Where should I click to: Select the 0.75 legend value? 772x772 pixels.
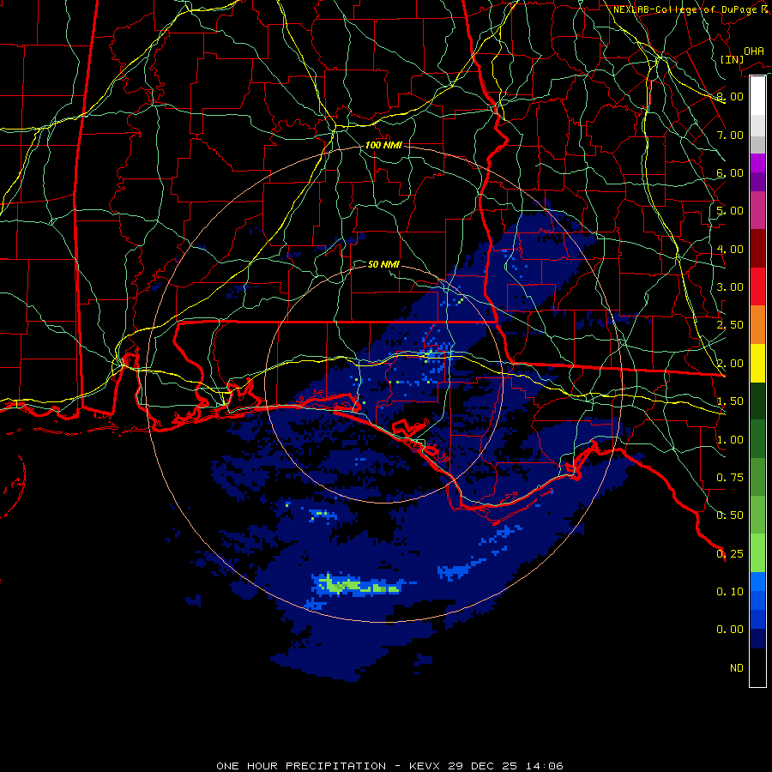pyautogui.click(x=730, y=478)
